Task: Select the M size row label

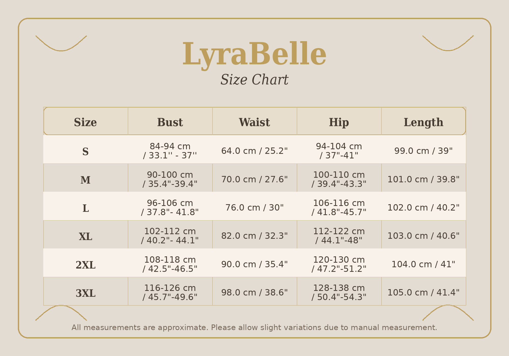Action: click(86, 180)
